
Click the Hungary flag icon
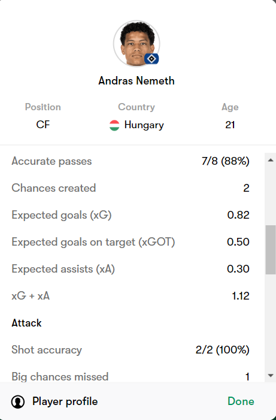click(114, 125)
